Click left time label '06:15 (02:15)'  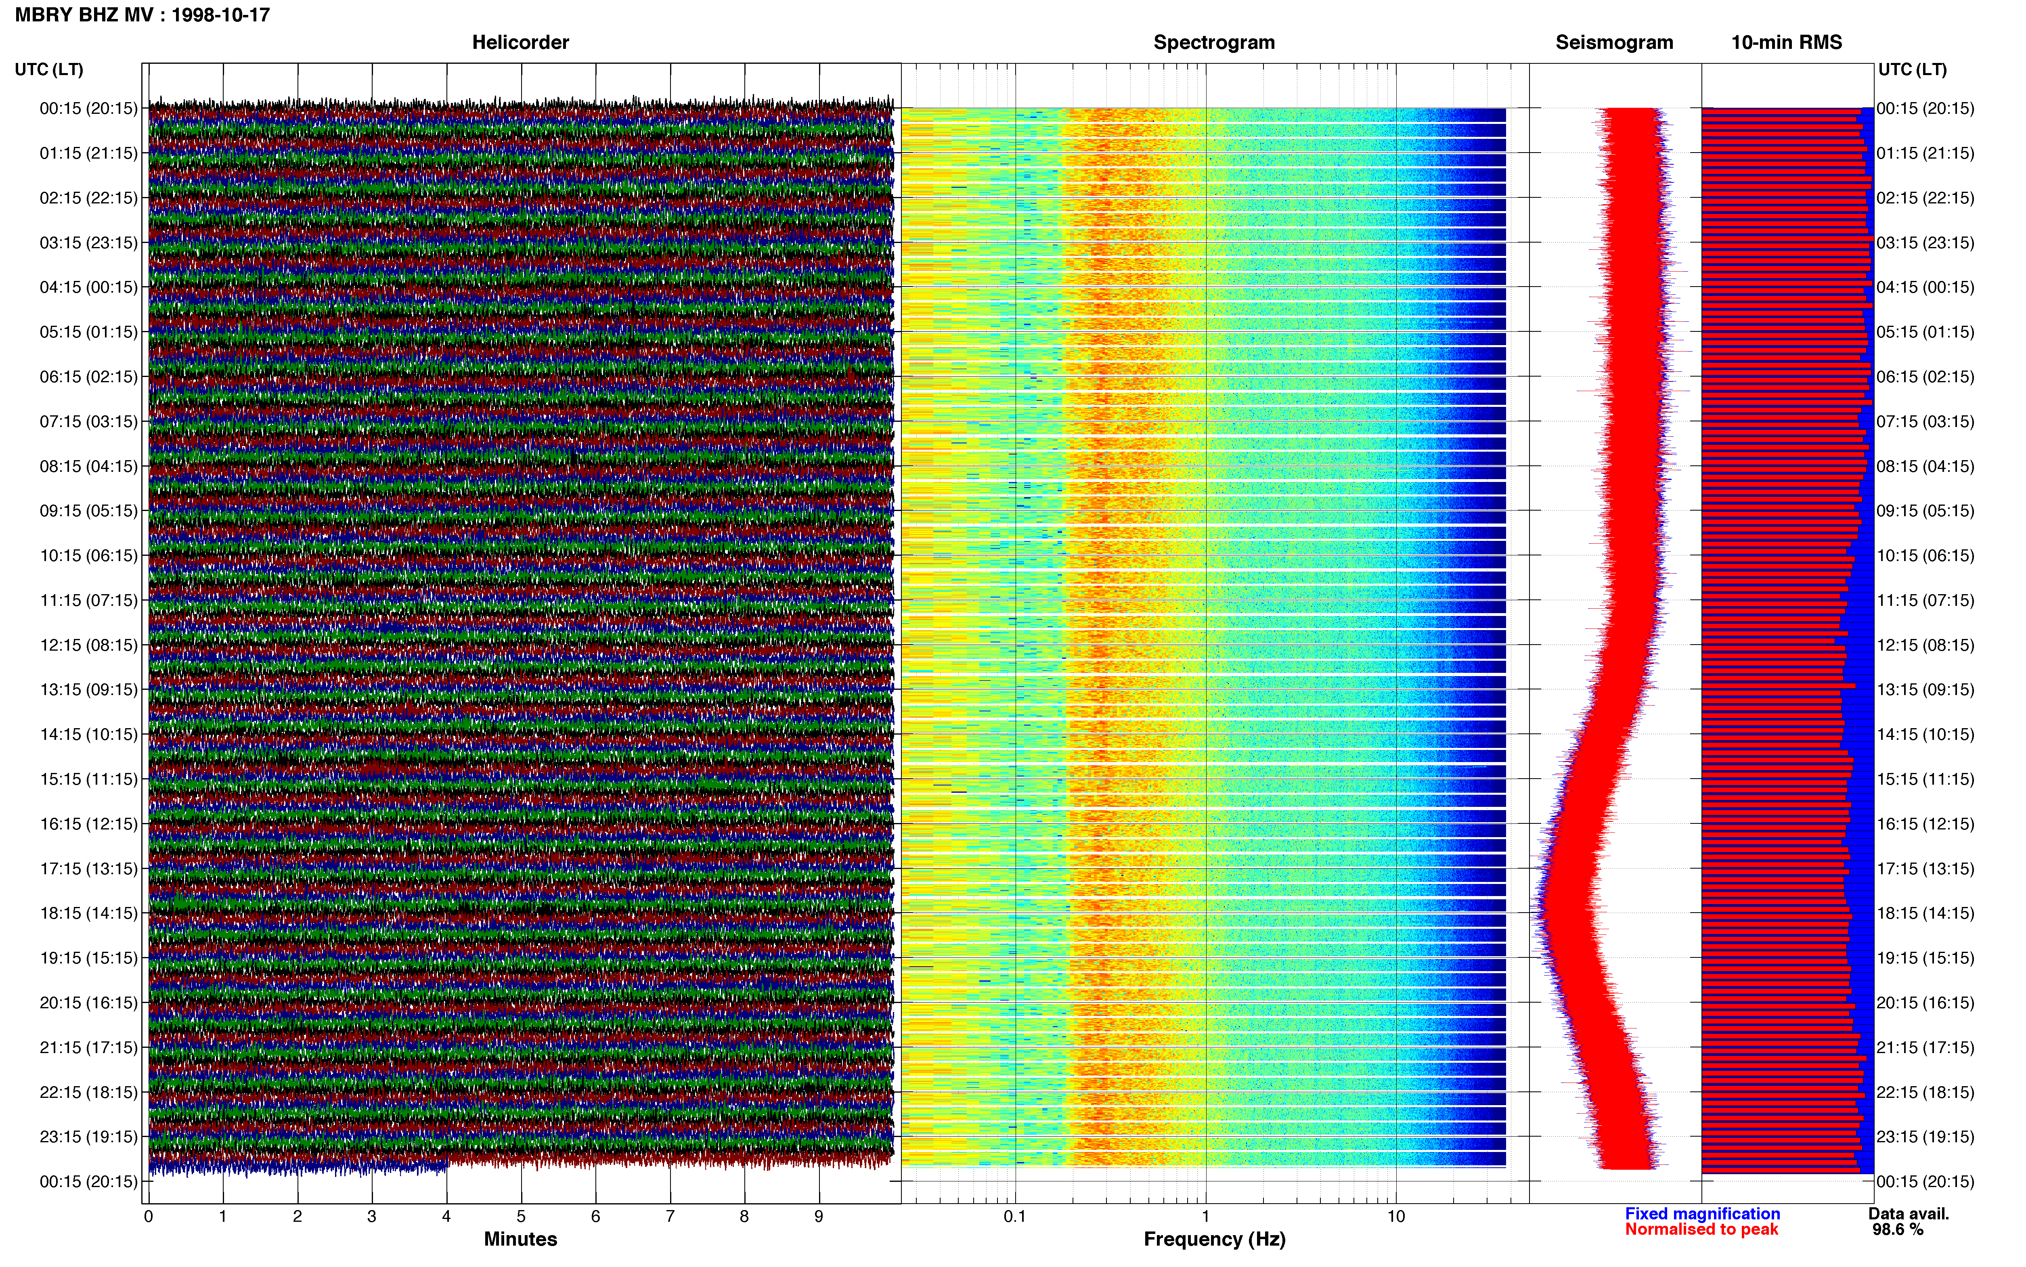click(89, 376)
